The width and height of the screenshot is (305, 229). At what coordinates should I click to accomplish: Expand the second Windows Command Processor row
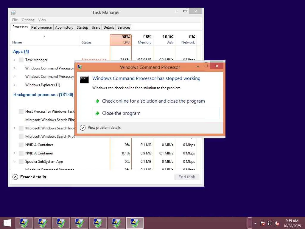(x=14, y=77)
